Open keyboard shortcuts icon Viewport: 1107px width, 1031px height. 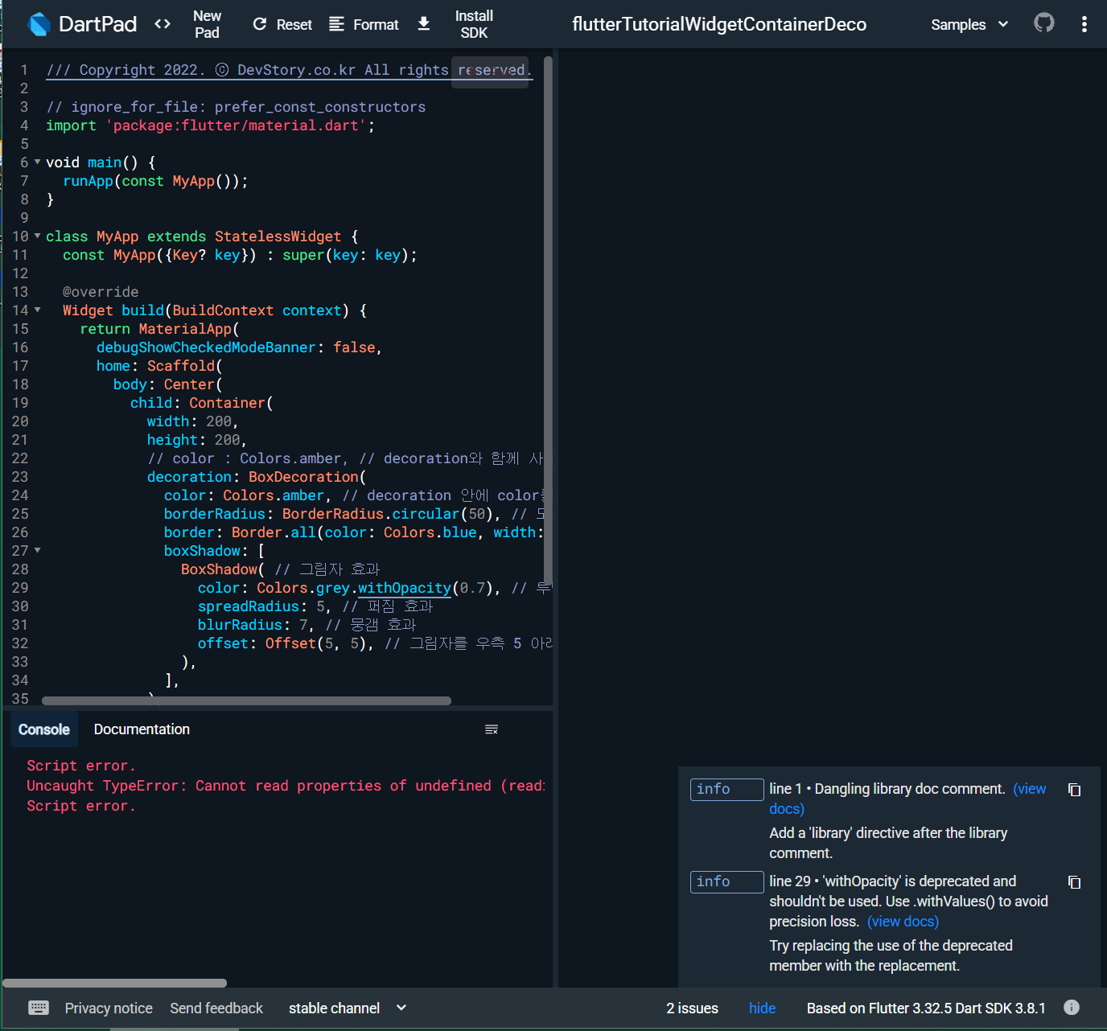39,1008
